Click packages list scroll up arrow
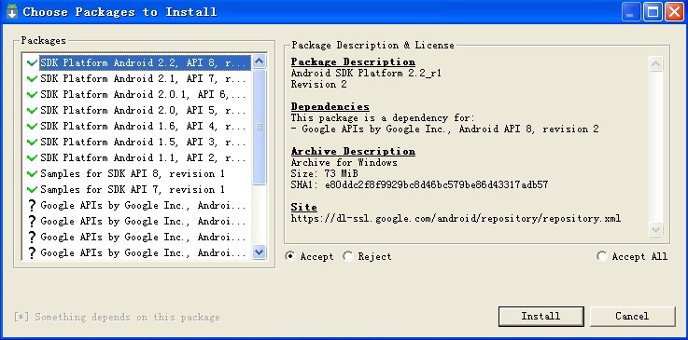This screenshot has height=340, width=688. 260,61
